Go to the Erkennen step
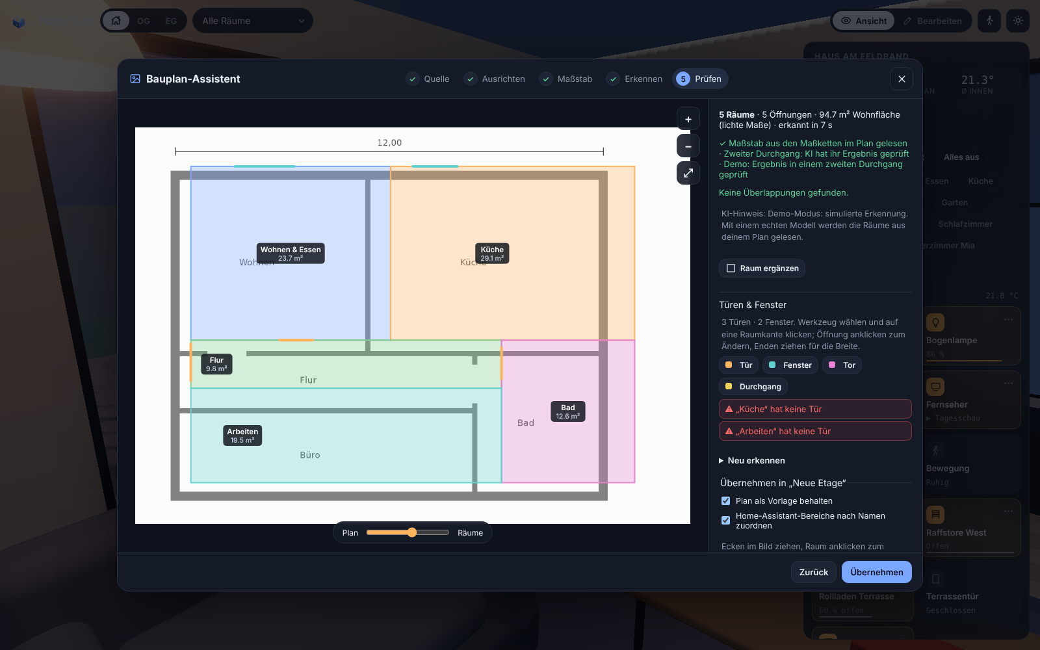The height and width of the screenshot is (650, 1040). tap(634, 79)
